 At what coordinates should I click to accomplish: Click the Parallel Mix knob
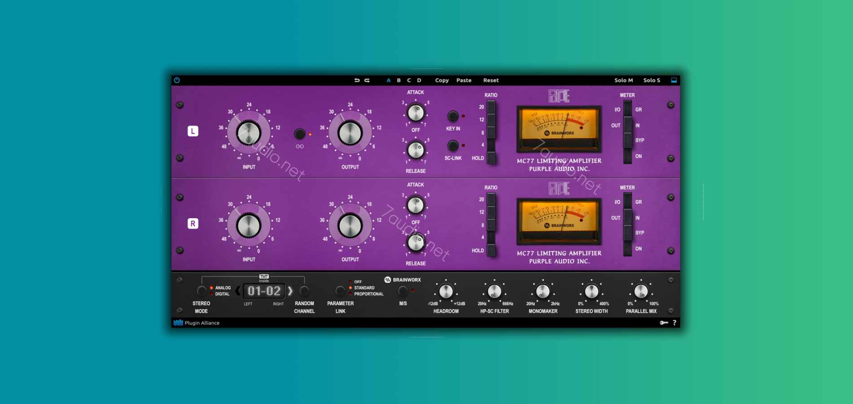[641, 291]
